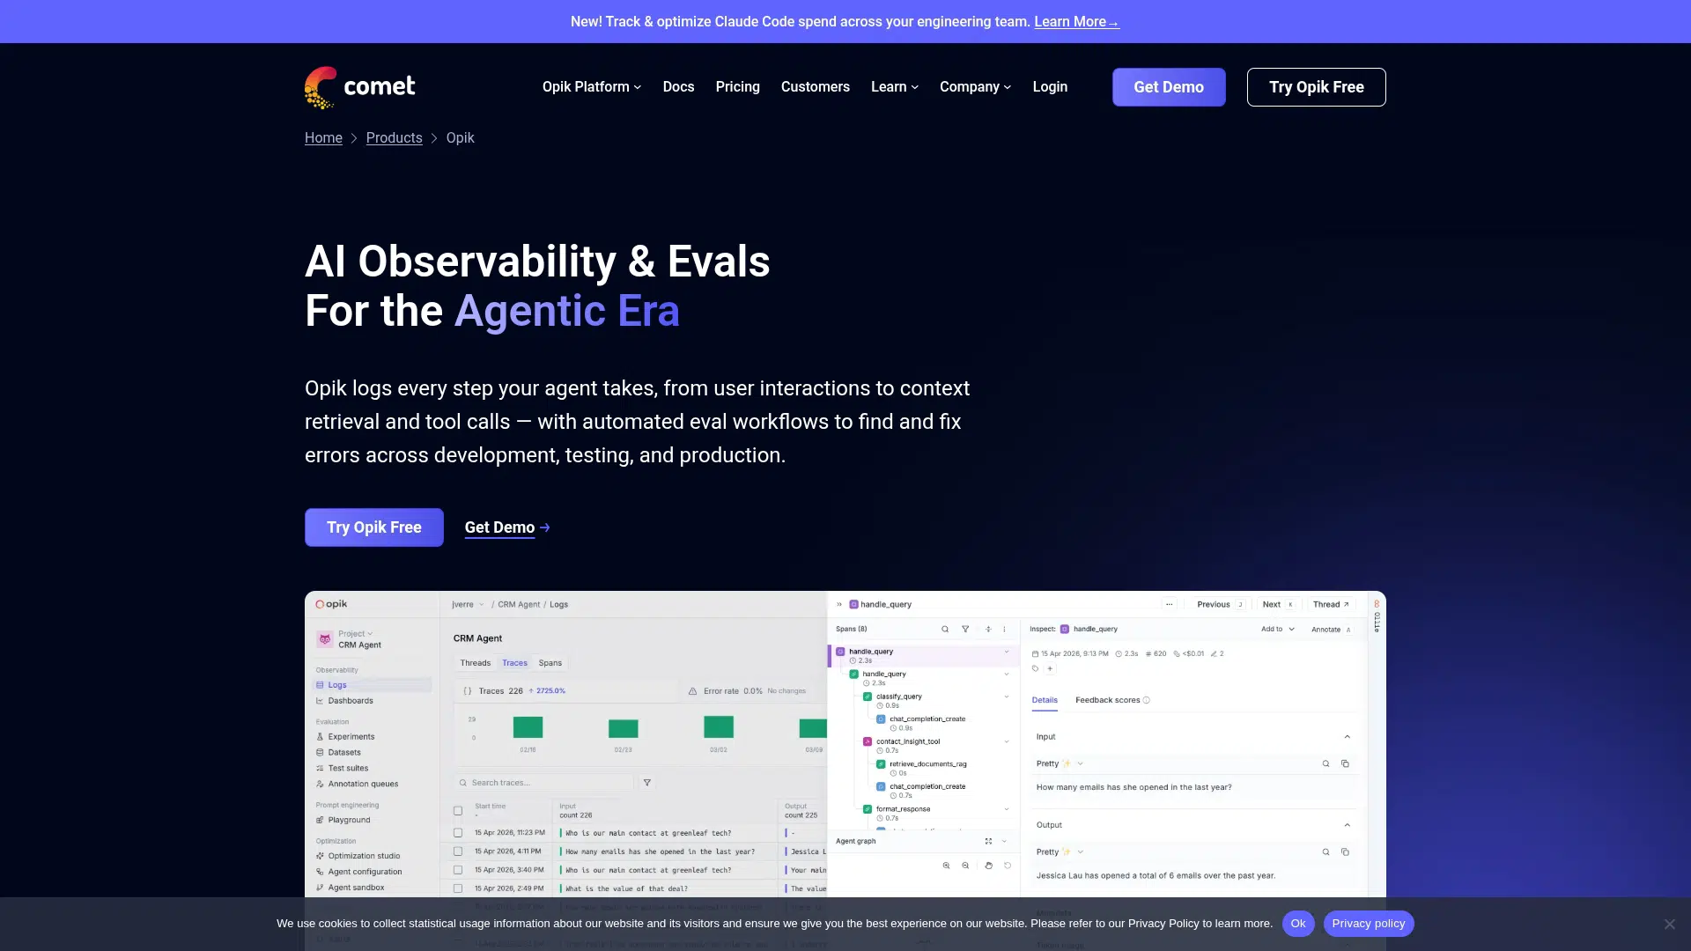Open Docs from the navigation bar
Image resolution: width=1691 pixels, height=951 pixels.
point(678,87)
